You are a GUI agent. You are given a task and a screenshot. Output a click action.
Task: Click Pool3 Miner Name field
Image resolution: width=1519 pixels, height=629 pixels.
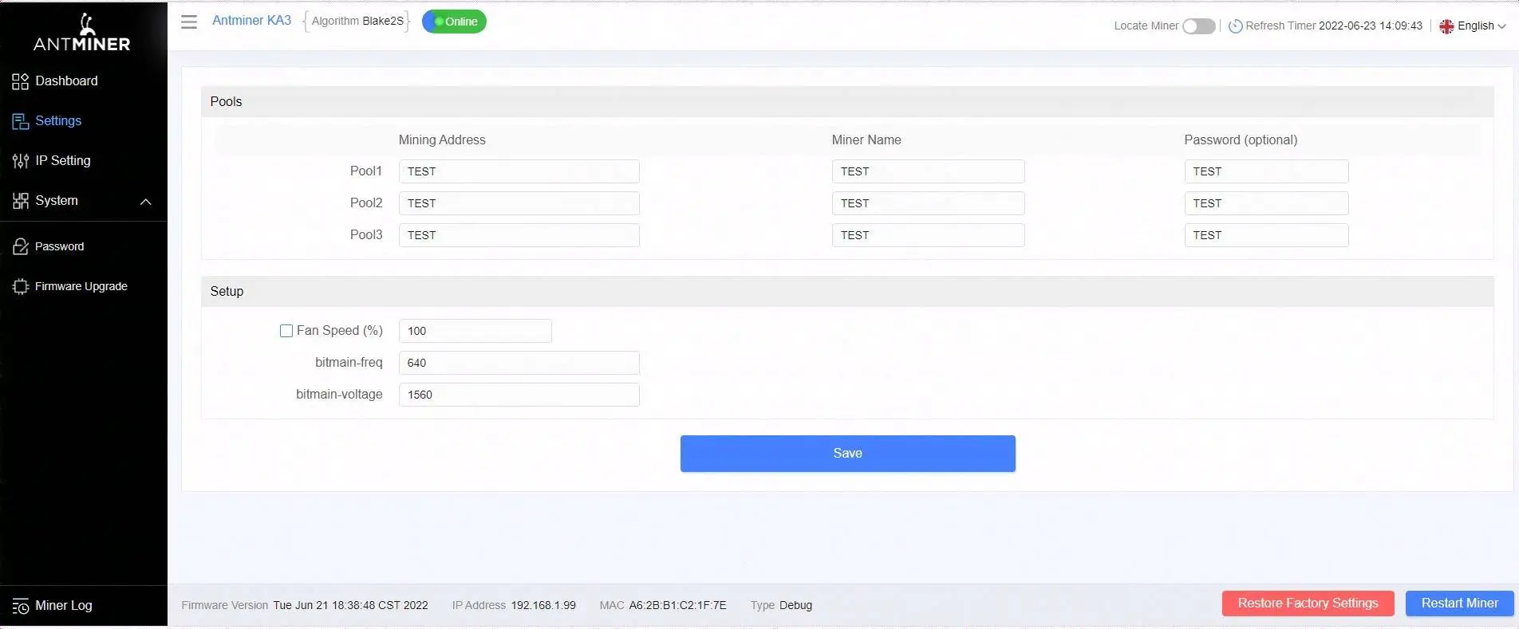tap(928, 235)
